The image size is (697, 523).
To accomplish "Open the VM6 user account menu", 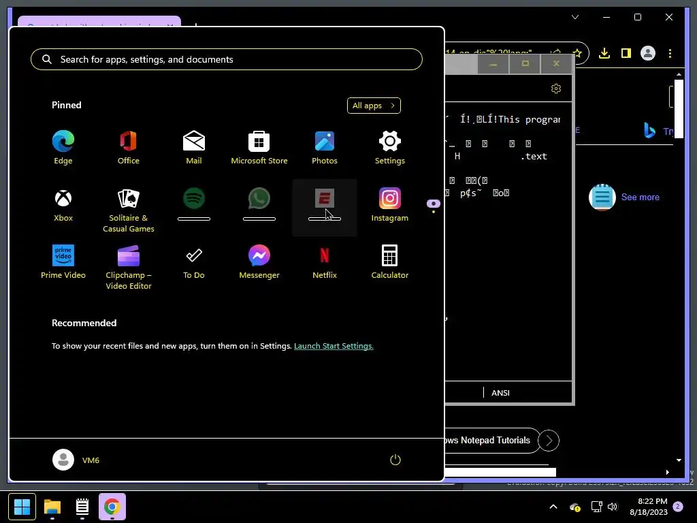I will [x=76, y=460].
